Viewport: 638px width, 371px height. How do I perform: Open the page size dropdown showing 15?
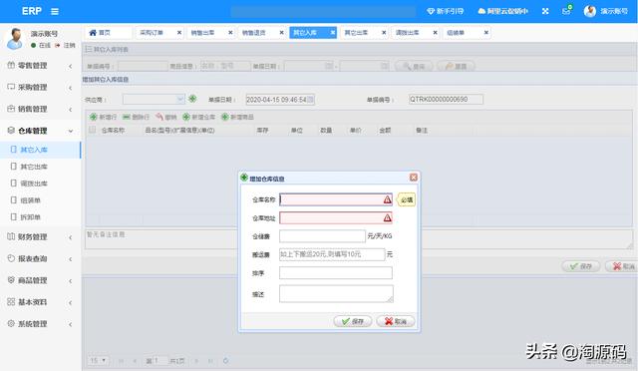click(x=98, y=360)
